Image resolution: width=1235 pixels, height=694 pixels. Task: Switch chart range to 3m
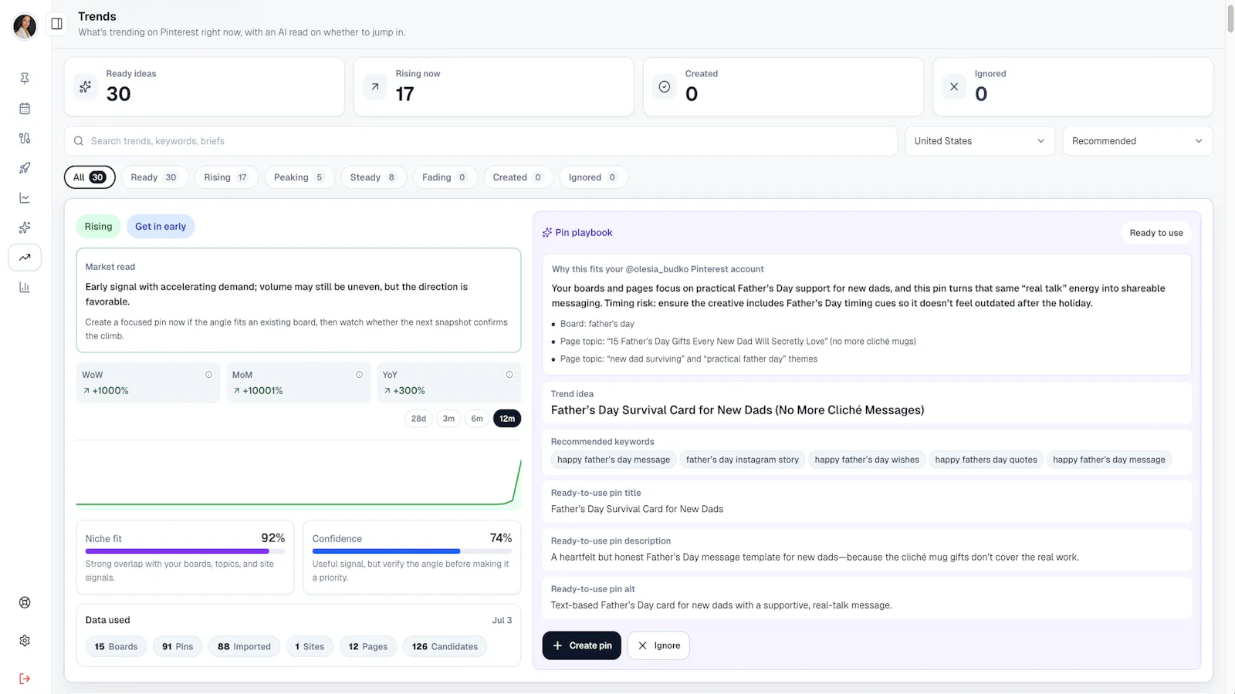(448, 419)
